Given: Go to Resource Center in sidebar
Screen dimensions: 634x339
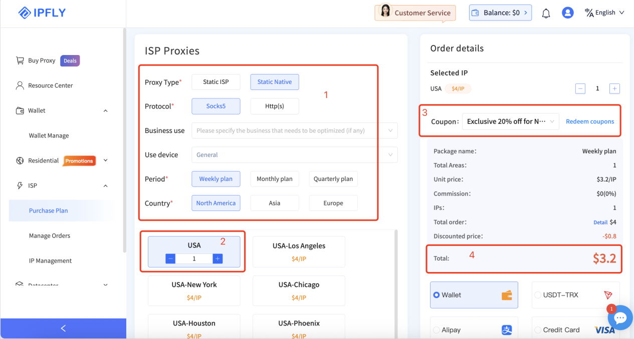Looking at the screenshot, I should coord(50,85).
